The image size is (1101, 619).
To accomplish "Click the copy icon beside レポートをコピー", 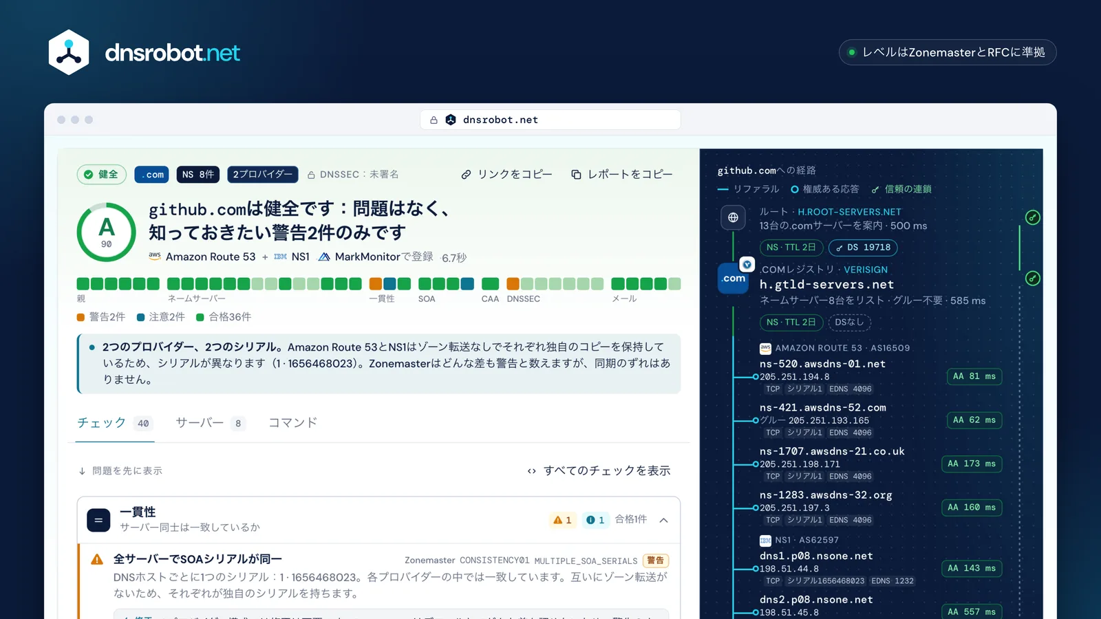I will [x=576, y=175].
